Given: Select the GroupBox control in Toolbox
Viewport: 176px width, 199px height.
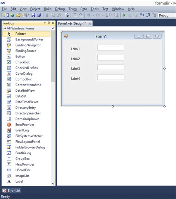Looking at the screenshot, I should pos(26,159).
